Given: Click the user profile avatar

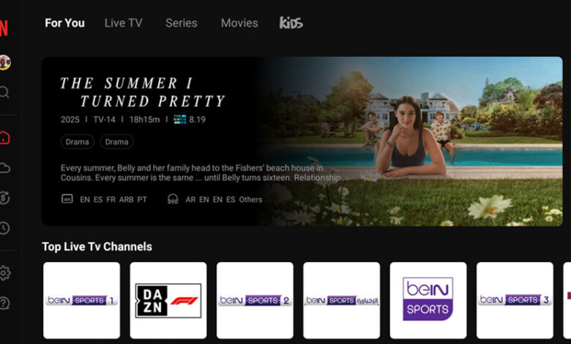Looking at the screenshot, I should [4, 62].
